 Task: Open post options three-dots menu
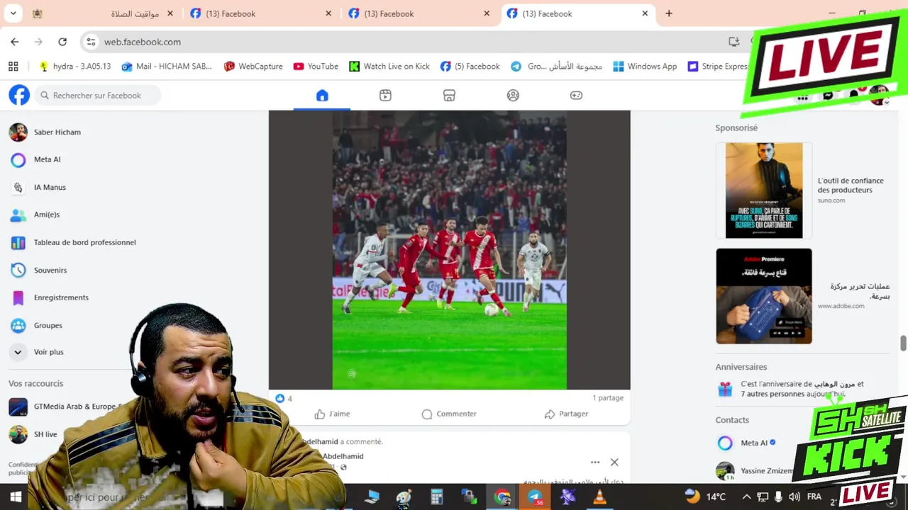[595, 462]
